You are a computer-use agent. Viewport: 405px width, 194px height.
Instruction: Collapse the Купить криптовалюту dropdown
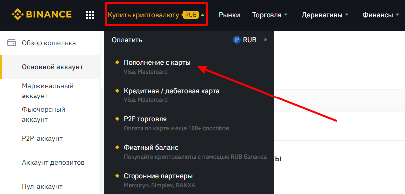(x=202, y=15)
